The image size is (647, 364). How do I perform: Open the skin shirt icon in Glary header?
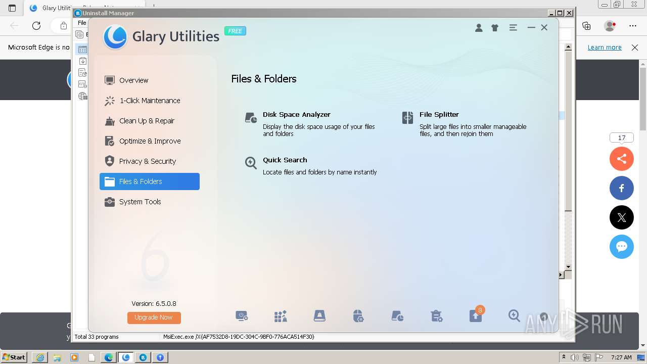click(495, 28)
